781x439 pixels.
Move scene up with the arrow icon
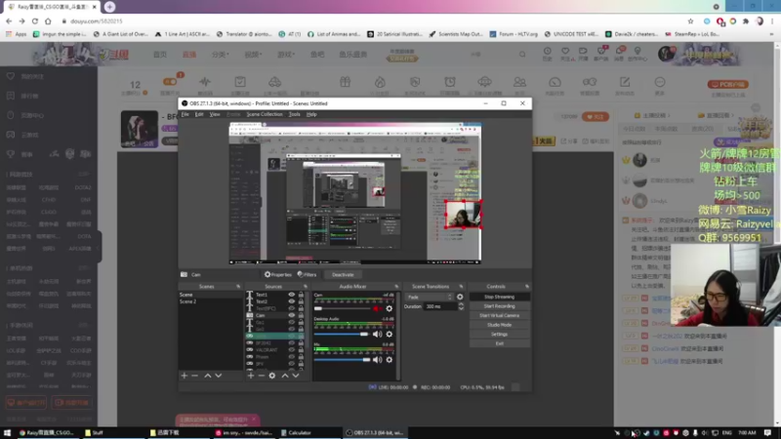pos(208,376)
